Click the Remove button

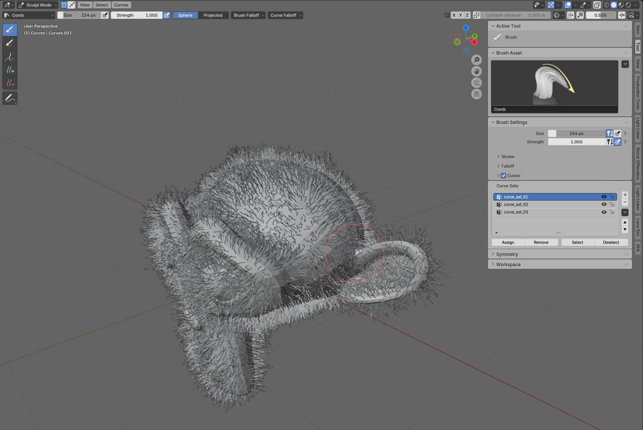pos(541,242)
